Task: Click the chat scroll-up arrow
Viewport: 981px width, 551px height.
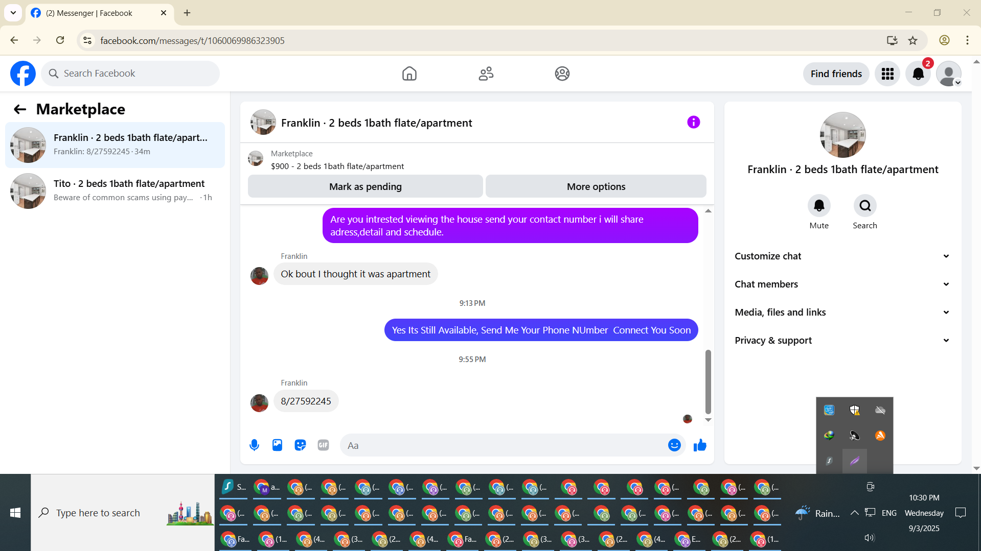Action: click(x=708, y=211)
